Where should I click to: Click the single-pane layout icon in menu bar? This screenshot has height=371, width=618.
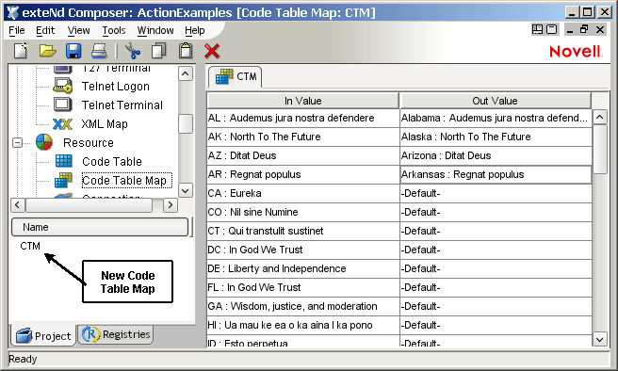(552, 29)
